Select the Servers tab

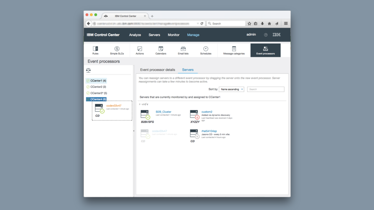(188, 70)
